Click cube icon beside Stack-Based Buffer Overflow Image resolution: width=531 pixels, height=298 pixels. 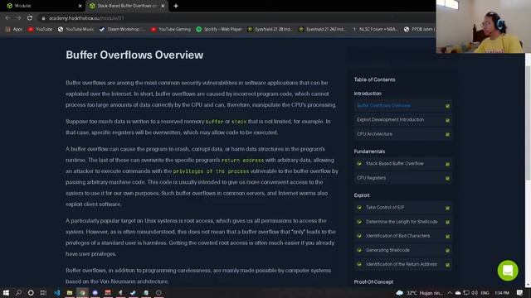pos(359,164)
